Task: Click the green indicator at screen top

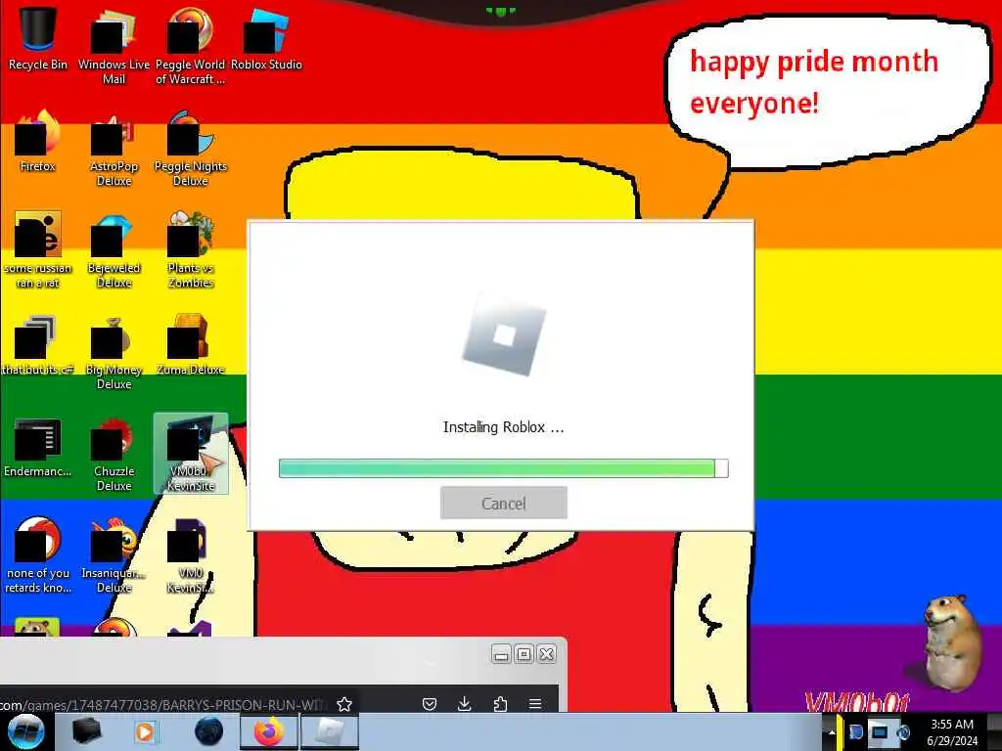Action: (x=500, y=11)
